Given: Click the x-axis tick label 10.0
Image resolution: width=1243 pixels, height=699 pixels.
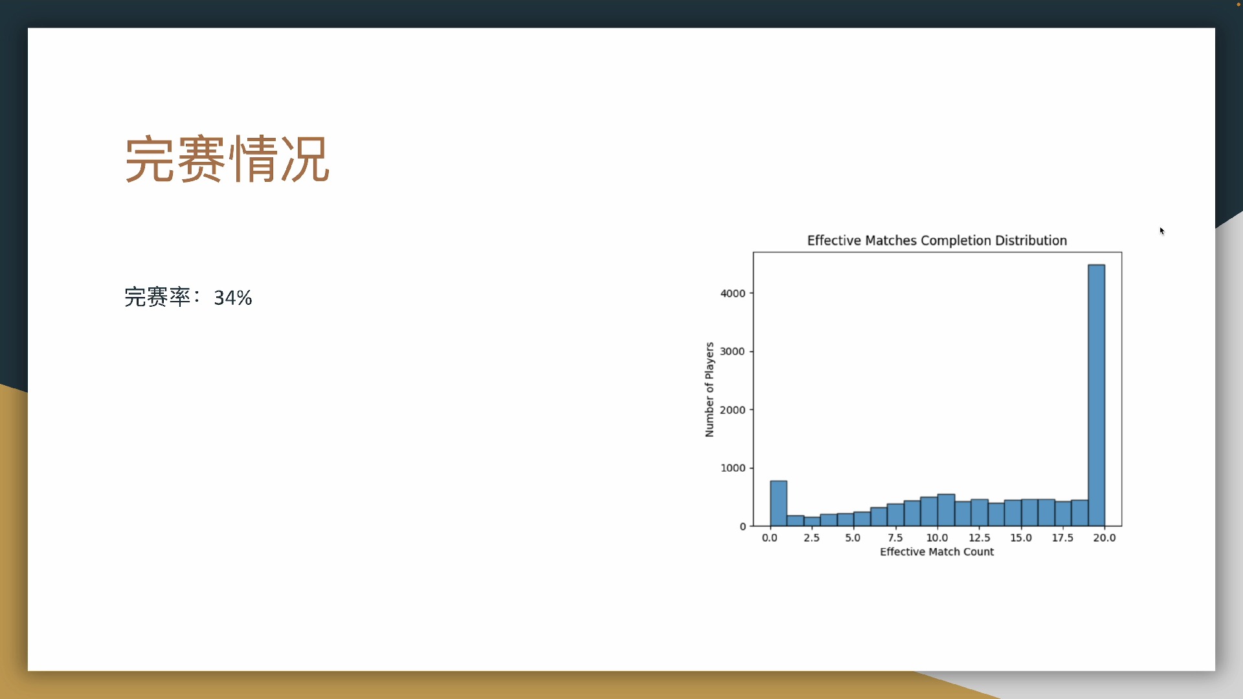Looking at the screenshot, I should click(937, 538).
